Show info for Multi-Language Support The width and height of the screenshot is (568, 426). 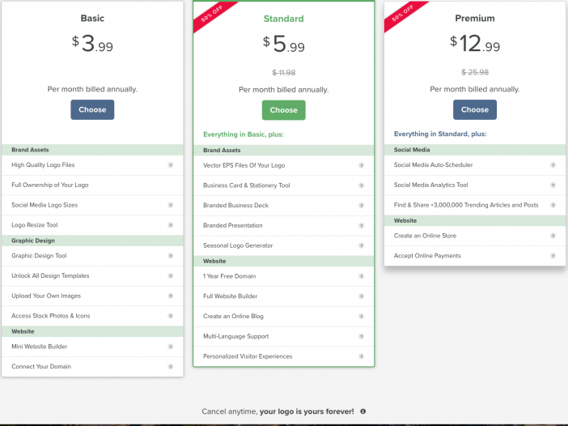[361, 336]
